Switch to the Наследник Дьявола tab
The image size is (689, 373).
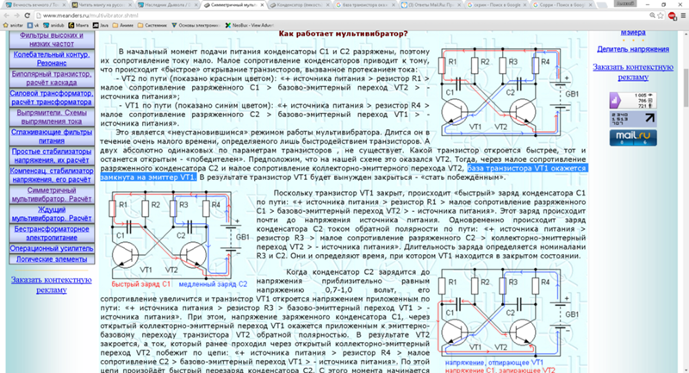point(167,5)
